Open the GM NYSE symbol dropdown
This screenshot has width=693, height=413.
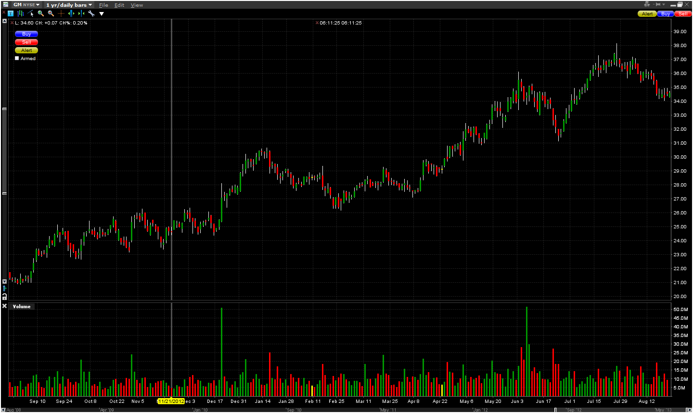click(x=26, y=5)
